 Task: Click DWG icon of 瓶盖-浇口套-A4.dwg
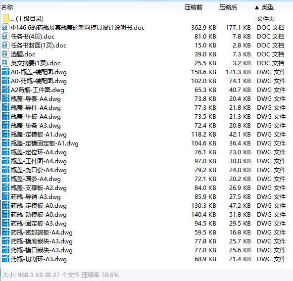(5, 170)
